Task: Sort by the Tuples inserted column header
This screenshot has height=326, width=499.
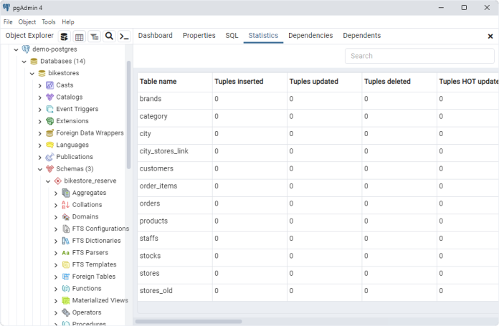Action: (x=239, y=82)
